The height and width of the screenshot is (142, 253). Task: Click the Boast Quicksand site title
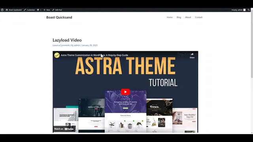59,17
